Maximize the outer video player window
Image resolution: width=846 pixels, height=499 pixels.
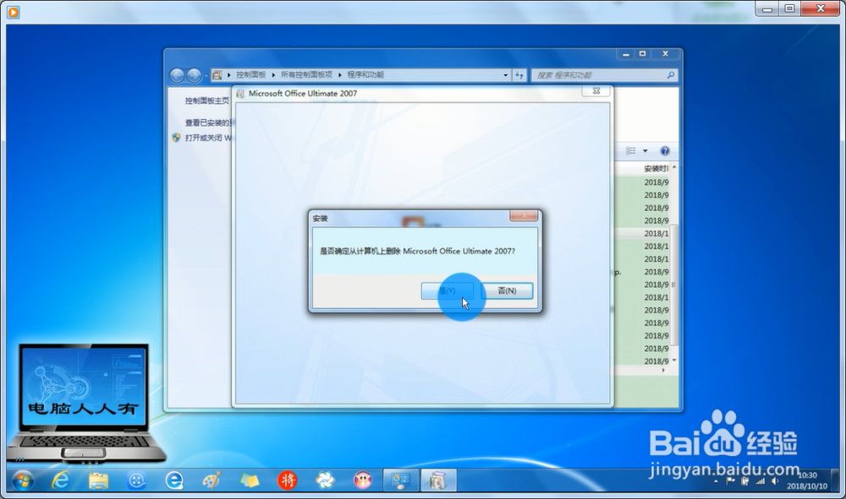pyautogui.click(x=789, y=8)
